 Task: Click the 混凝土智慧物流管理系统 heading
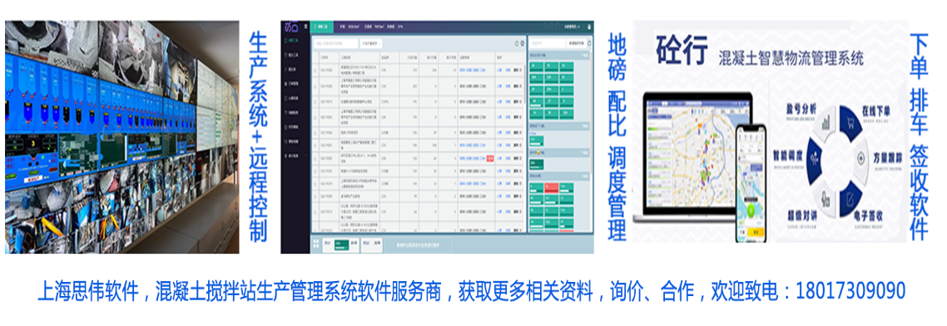[x=791, y=58]
